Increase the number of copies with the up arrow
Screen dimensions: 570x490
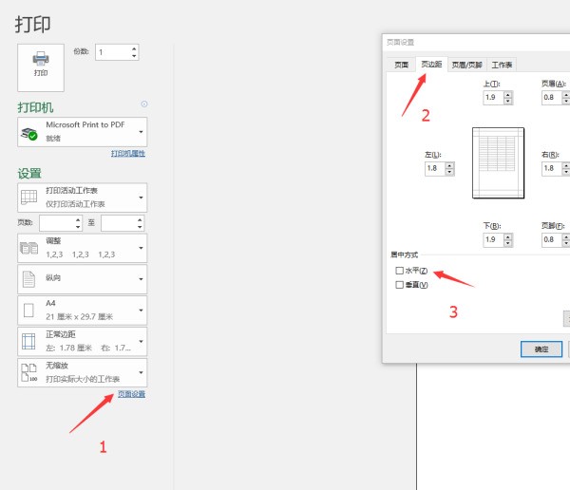pyautogui.click(x=134, y=48)
